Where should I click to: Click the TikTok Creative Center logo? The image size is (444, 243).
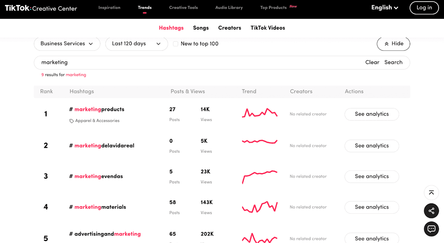coord(40,8)
